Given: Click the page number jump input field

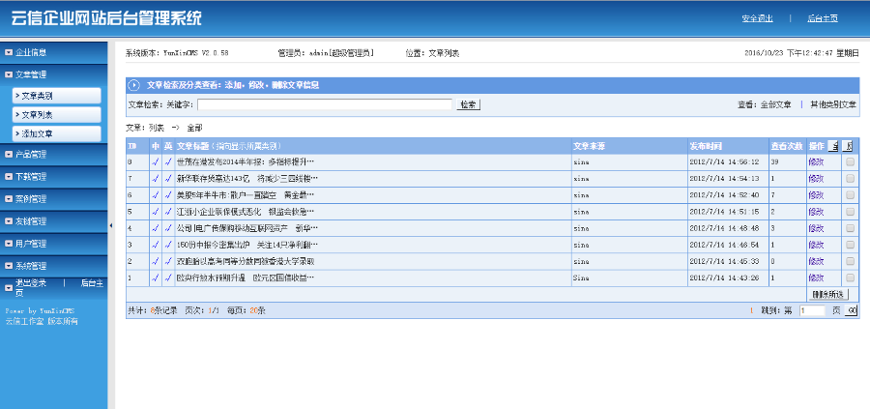Looking at the screenshot, I should pos(812,310).
